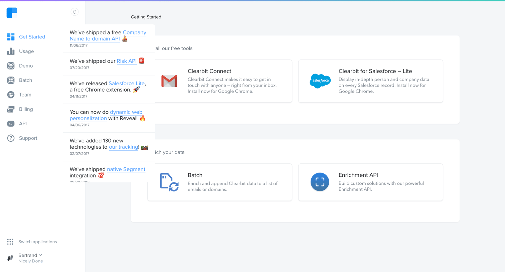Open the native Segment link

tap(126, 169)
